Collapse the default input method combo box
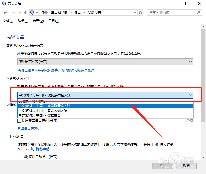 (x=105, y=95)
